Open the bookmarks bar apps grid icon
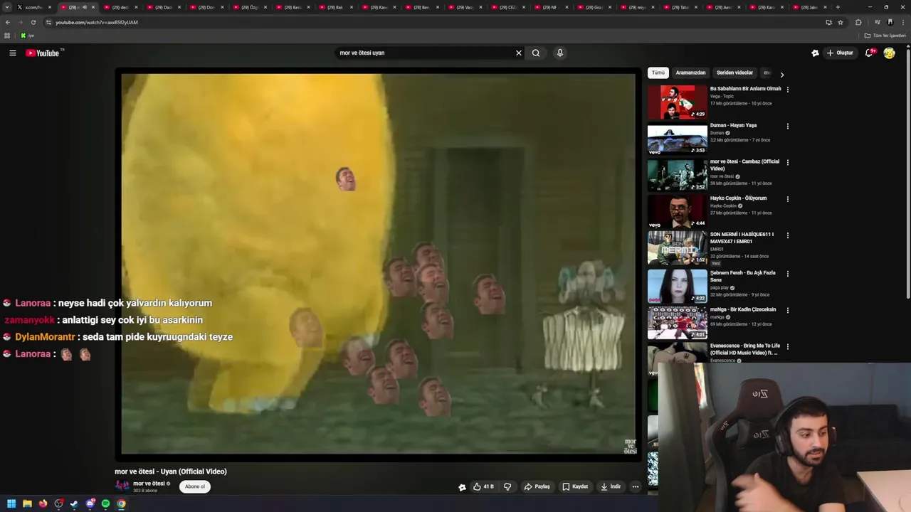 (x=7, y=36)
